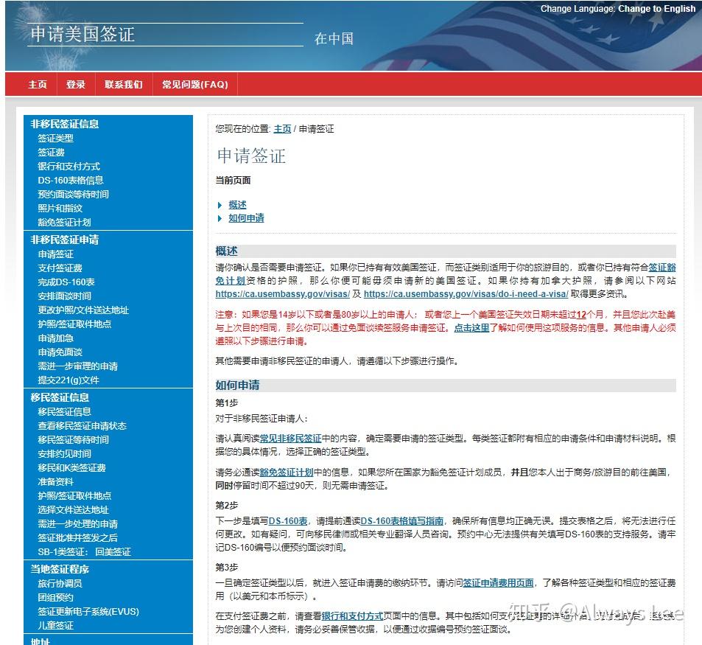This screenshot has height=645, width=702.
Task: Open sidebar item 安排面谈时间
Action: click(x=65, y=296)
